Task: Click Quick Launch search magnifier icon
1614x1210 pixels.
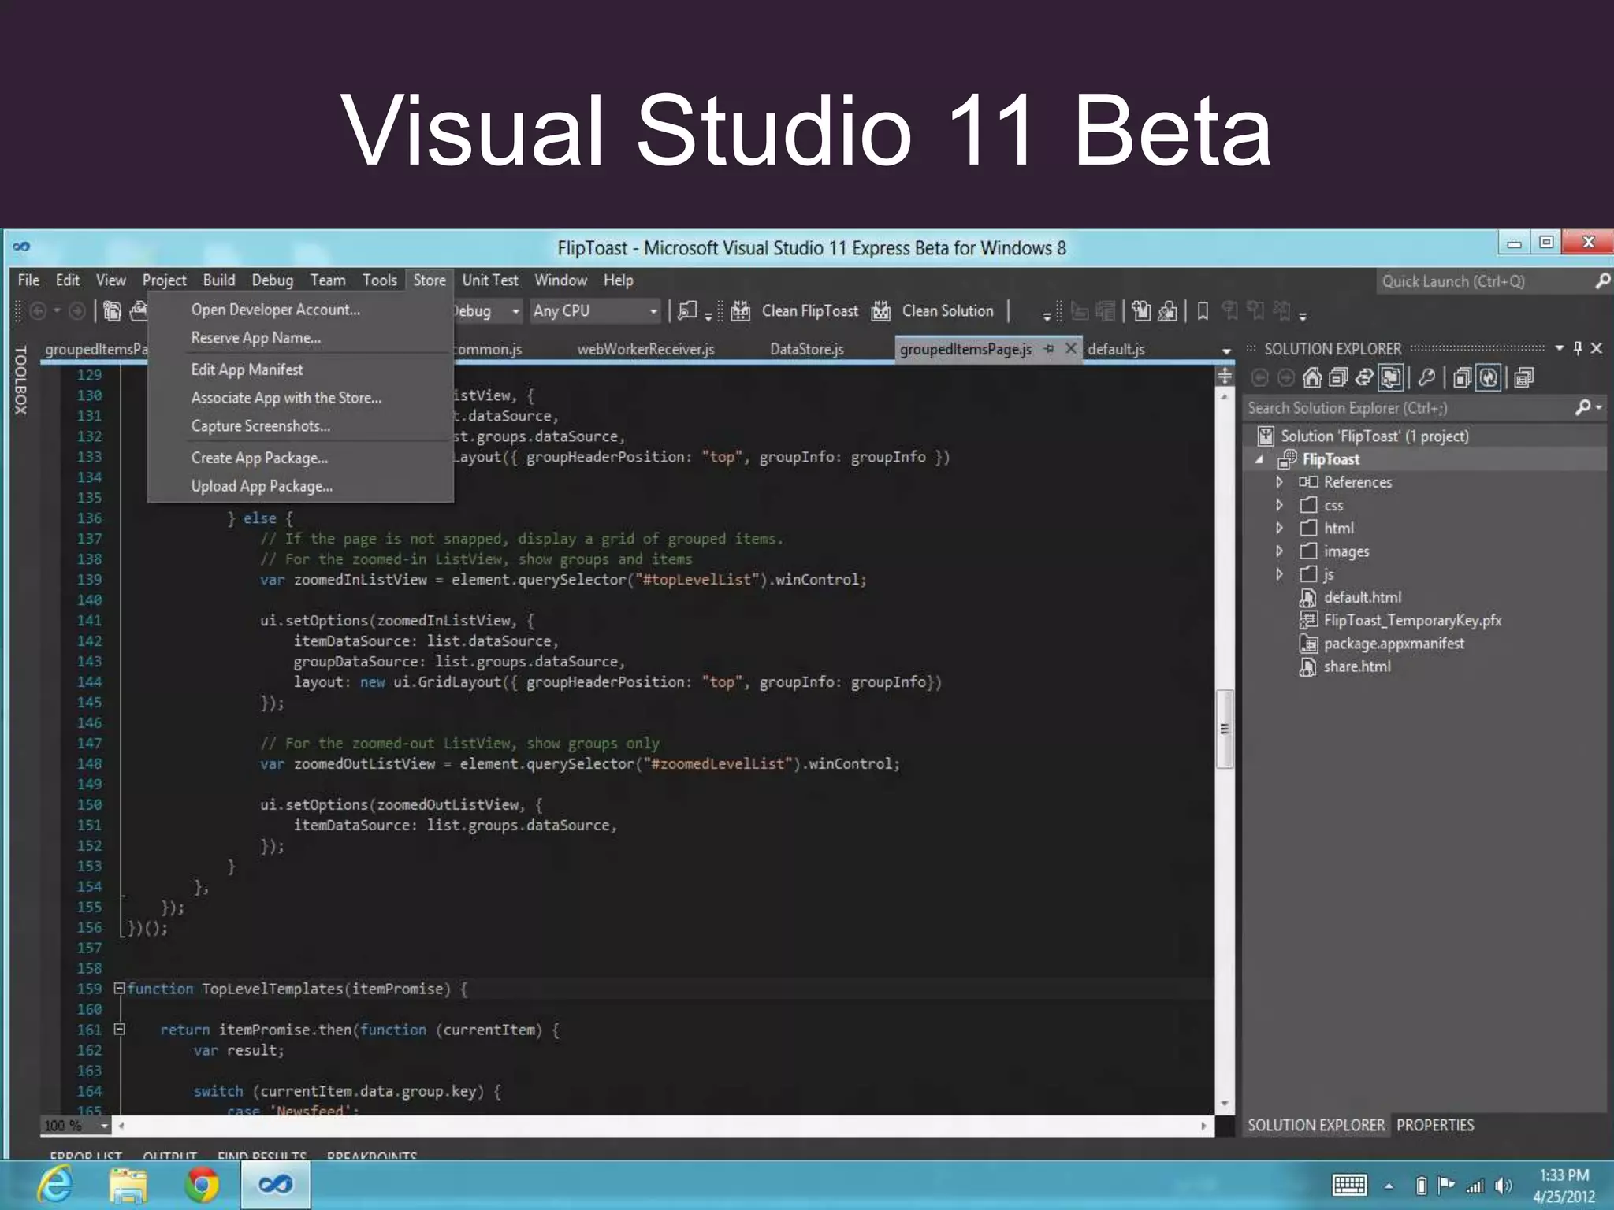Action: (x=1602, y=280)
